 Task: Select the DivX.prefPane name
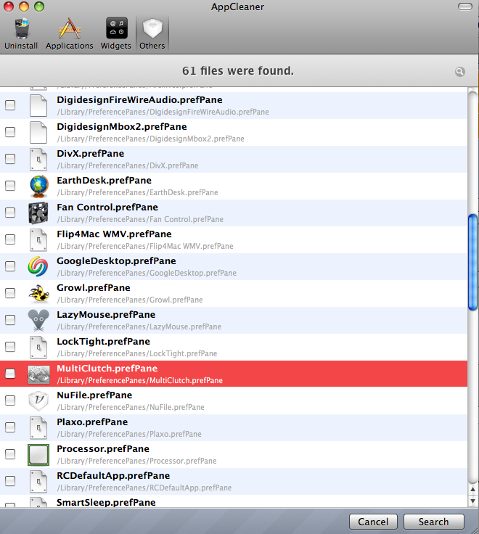pyautogui.click(x=90, y=154)
